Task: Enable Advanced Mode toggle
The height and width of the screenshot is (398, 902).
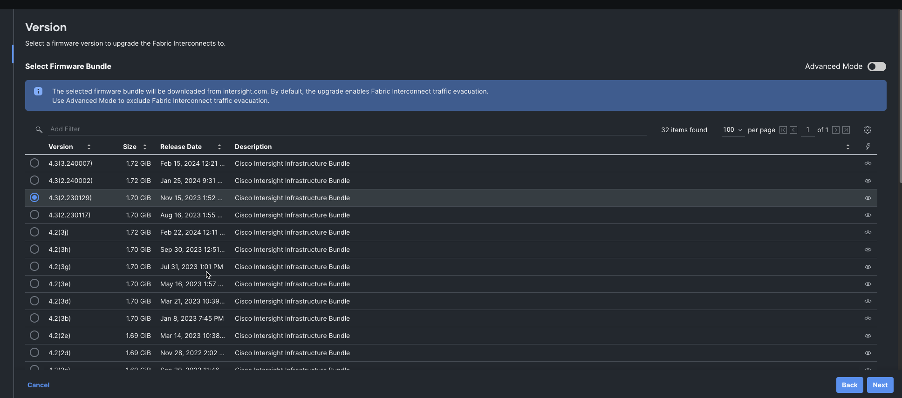Action: click(x=876, y=67)
